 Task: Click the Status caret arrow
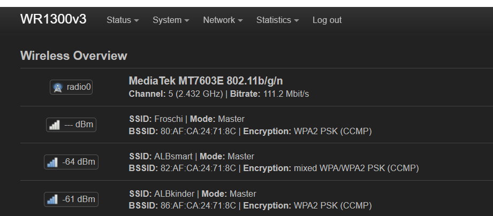[x=136, y=21]
